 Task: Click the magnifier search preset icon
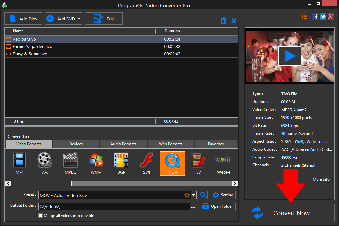(203, 195)
